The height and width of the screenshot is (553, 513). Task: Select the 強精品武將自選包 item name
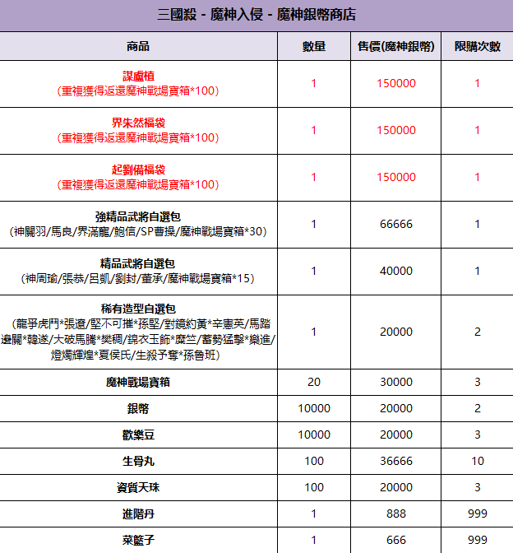tap(138, 216)
